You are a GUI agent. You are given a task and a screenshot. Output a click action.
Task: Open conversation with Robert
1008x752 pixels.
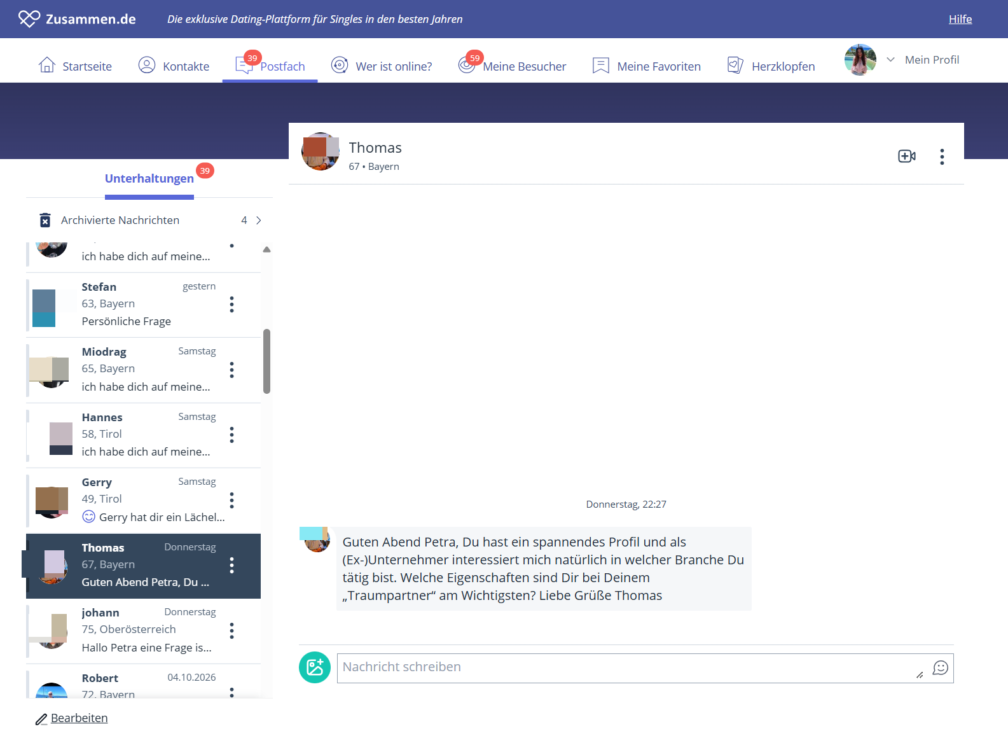coord(144,682)
